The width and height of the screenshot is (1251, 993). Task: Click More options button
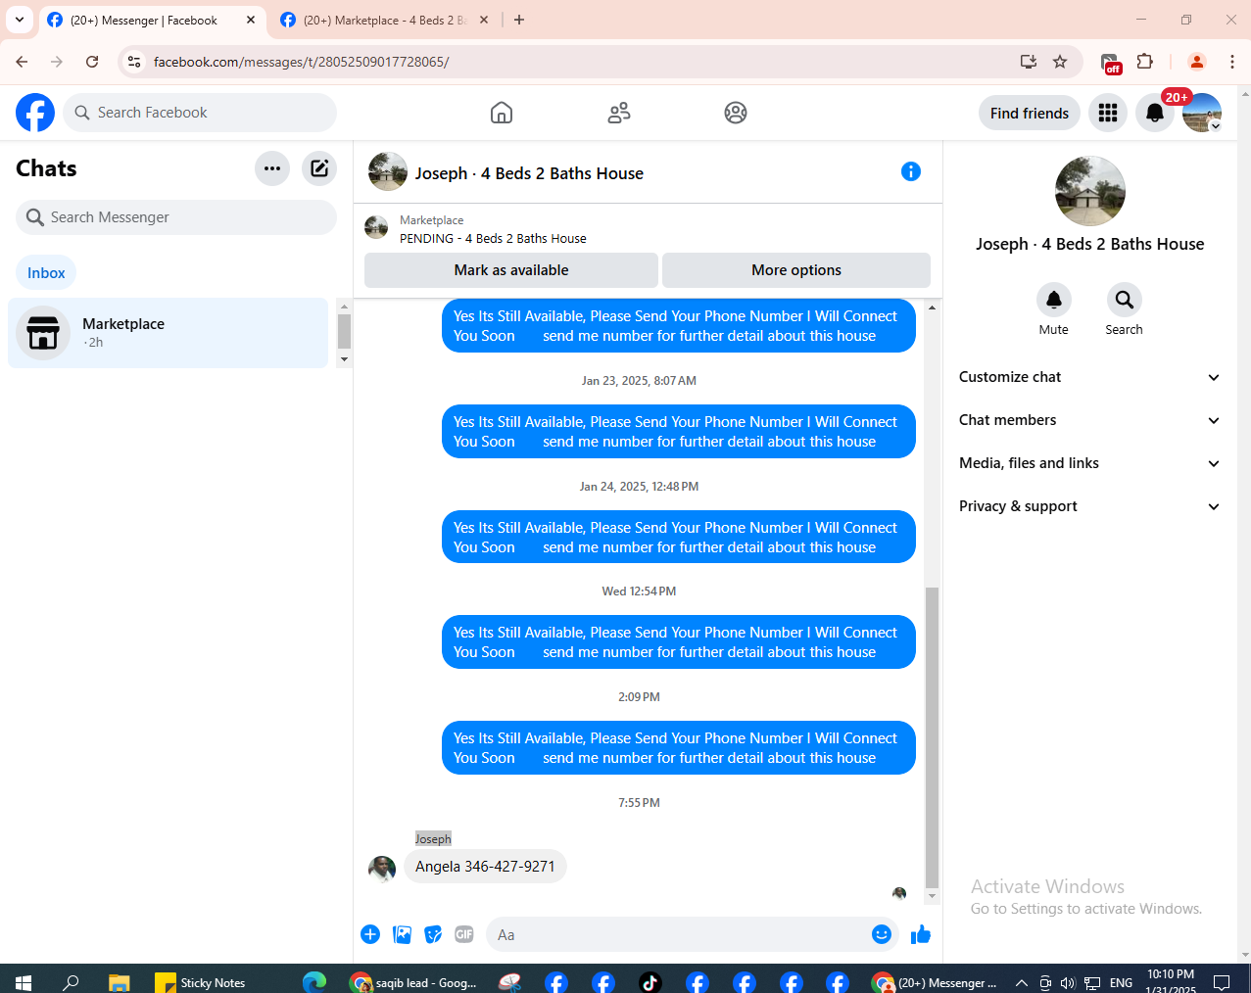click(x=796, y=270)
